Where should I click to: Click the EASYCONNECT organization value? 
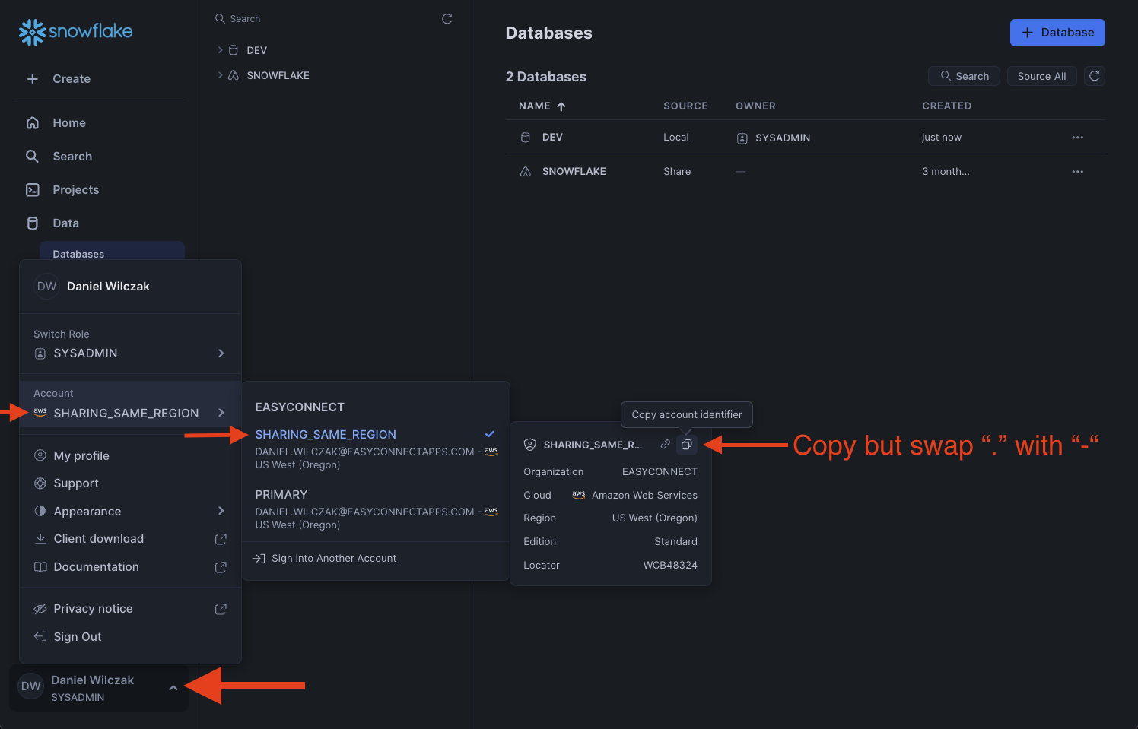click(660, 472)
